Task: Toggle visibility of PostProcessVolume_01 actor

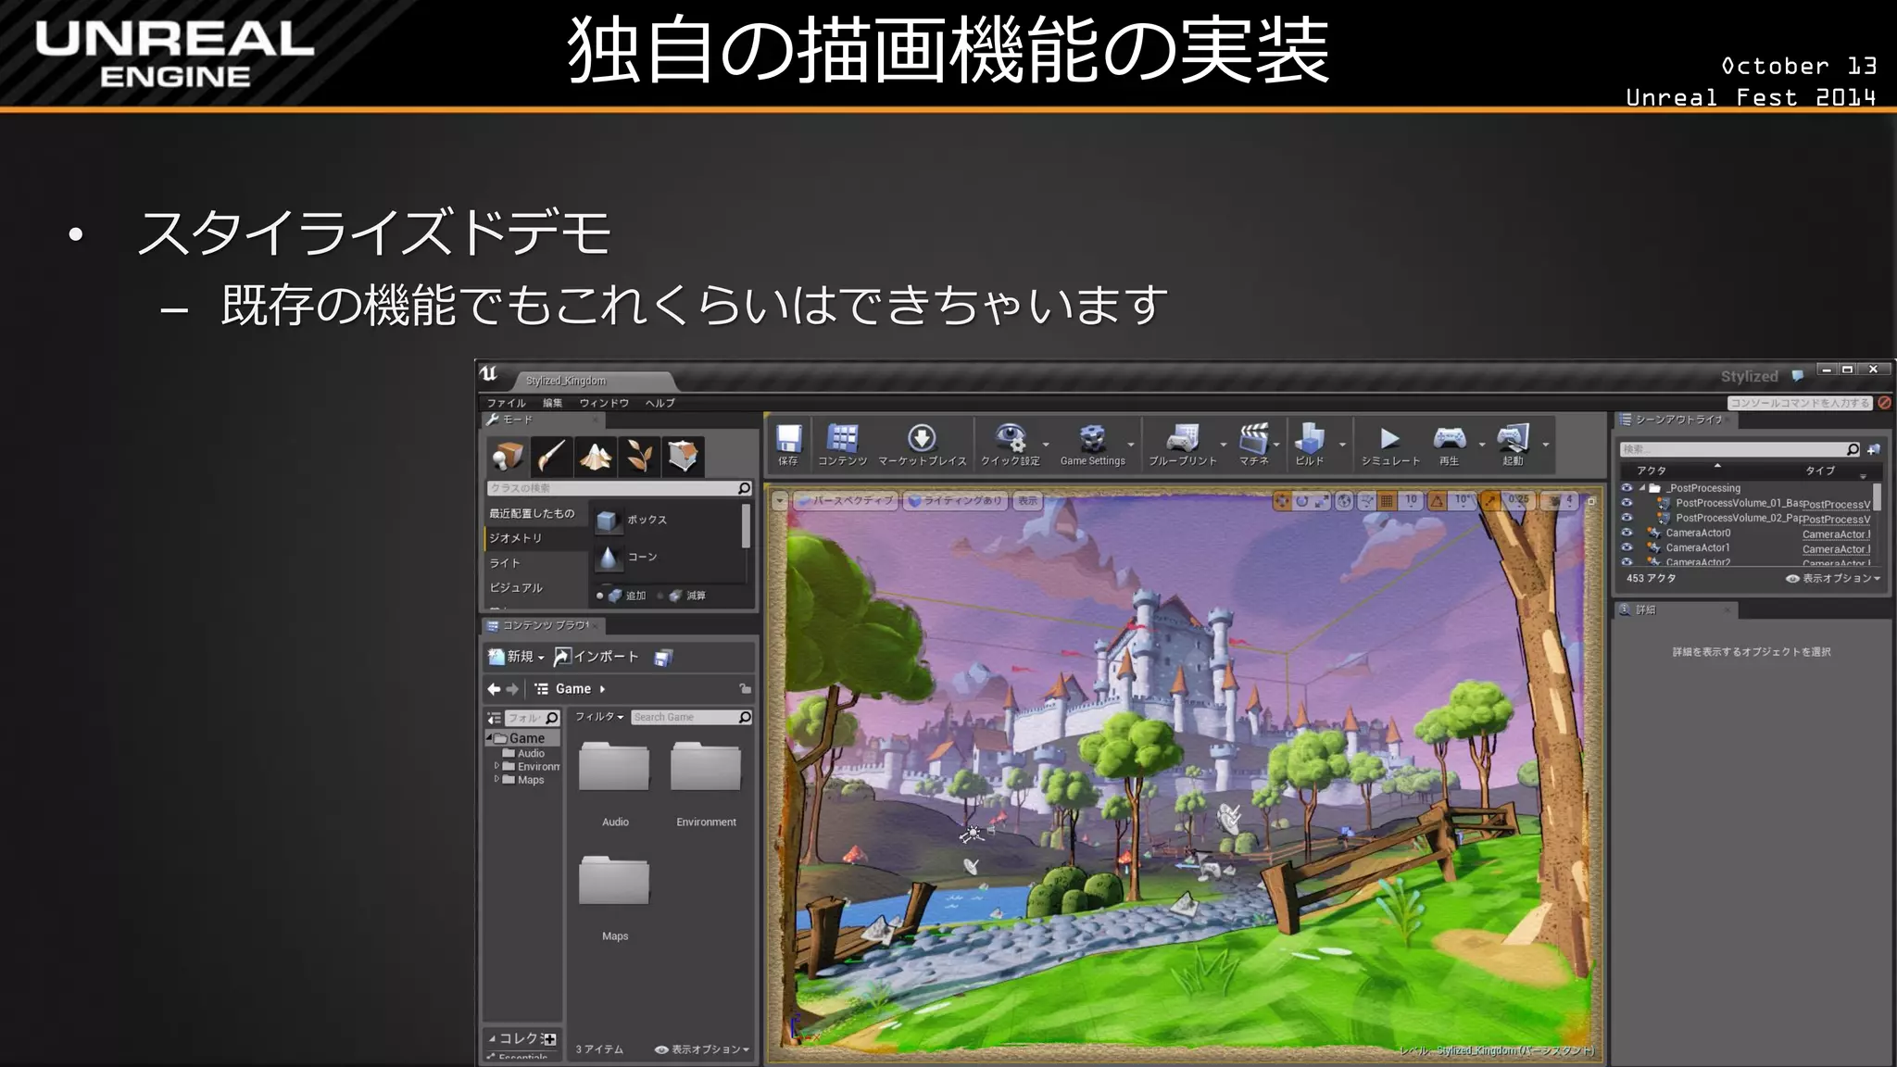Action: [x=1627, y=503]
